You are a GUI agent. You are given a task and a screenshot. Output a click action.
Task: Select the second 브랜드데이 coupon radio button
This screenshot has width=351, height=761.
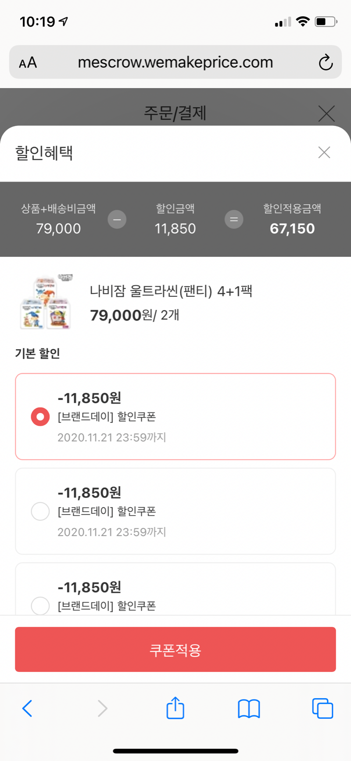click(x=40, y=511)
